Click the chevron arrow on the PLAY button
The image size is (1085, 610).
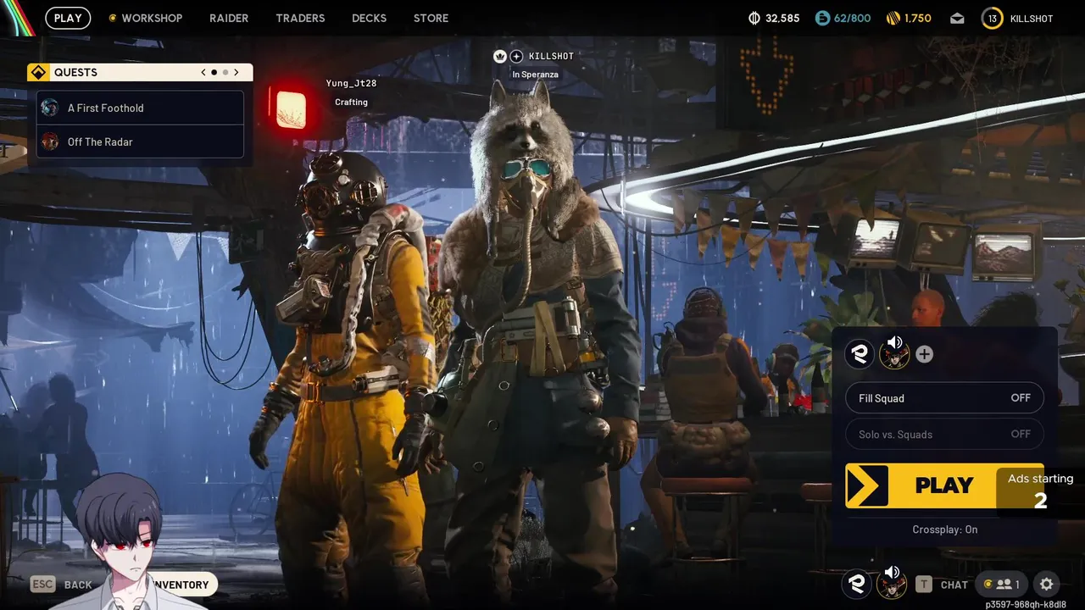click(x=867, y=485)
